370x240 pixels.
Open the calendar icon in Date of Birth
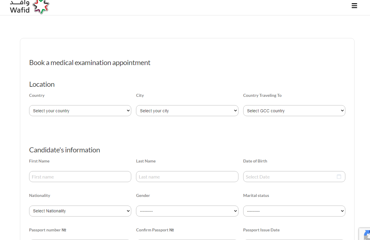point(339,176)
